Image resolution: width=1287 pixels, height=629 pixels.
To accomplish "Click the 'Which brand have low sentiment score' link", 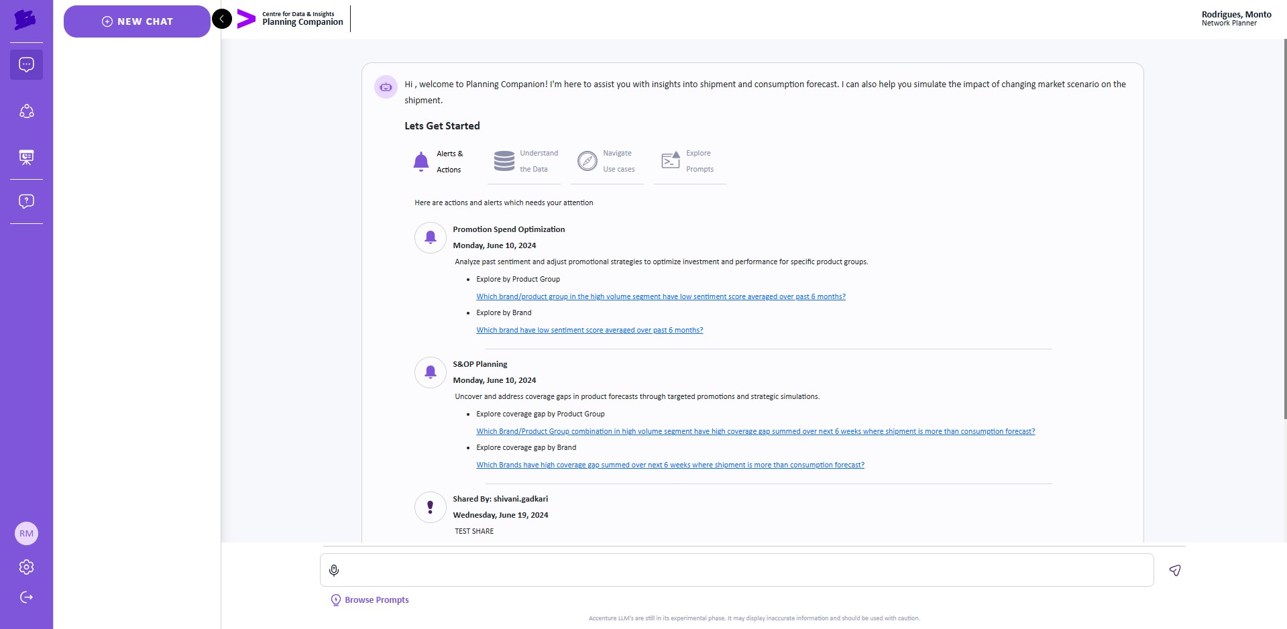I will [590, 330].
